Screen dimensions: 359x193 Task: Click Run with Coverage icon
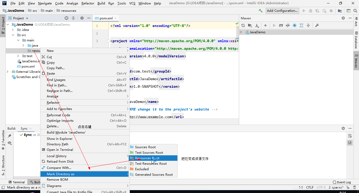317,11
